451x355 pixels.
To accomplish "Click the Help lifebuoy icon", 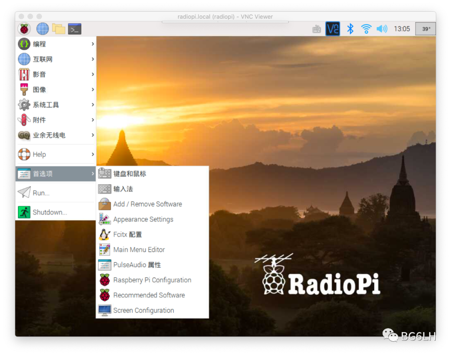I will pos(24,154).
